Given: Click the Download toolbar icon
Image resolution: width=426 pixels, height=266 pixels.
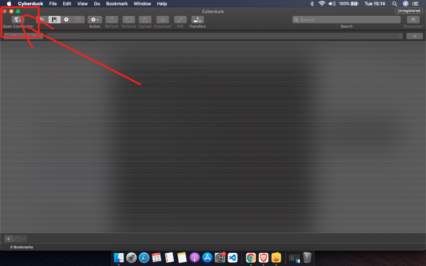Looking at the screenshot, I should pyautogui.click(x=162, y=20).
